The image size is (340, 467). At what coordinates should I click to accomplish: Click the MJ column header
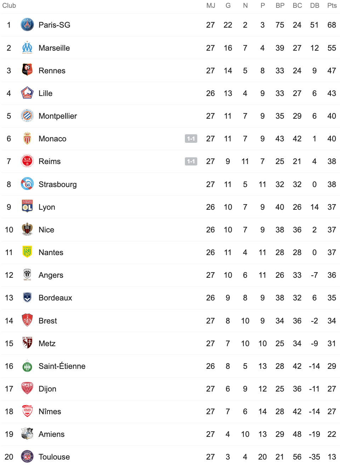coord(211,6)
